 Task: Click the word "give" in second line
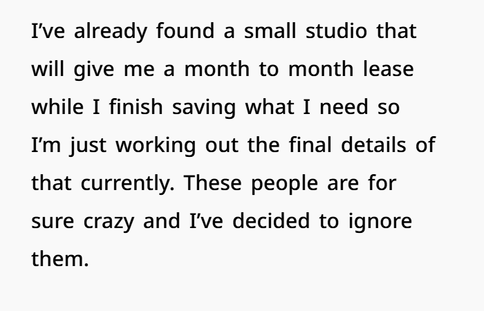coord(94,70)
